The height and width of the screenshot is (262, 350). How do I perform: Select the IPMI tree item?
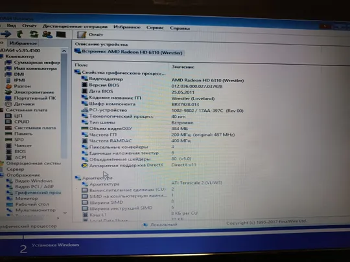point(15,80)
